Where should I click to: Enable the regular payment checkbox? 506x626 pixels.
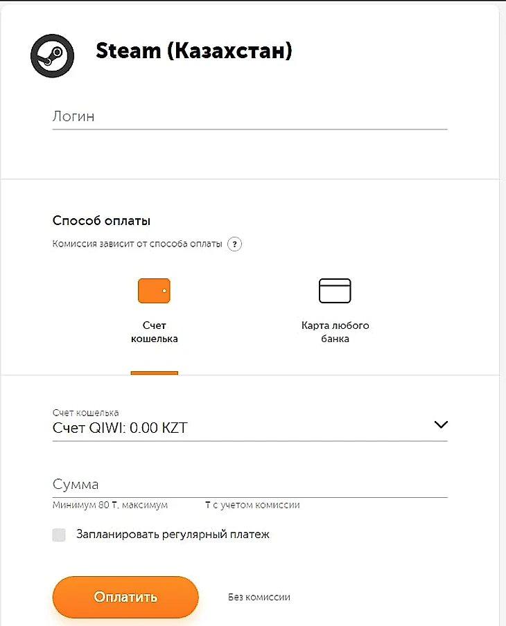pyautogui.click(x=59, y=535)
